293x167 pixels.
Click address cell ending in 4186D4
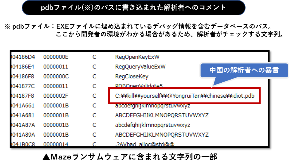point(23,57)
